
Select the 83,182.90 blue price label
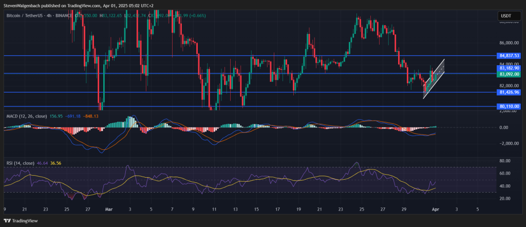(x=509, y=68)
